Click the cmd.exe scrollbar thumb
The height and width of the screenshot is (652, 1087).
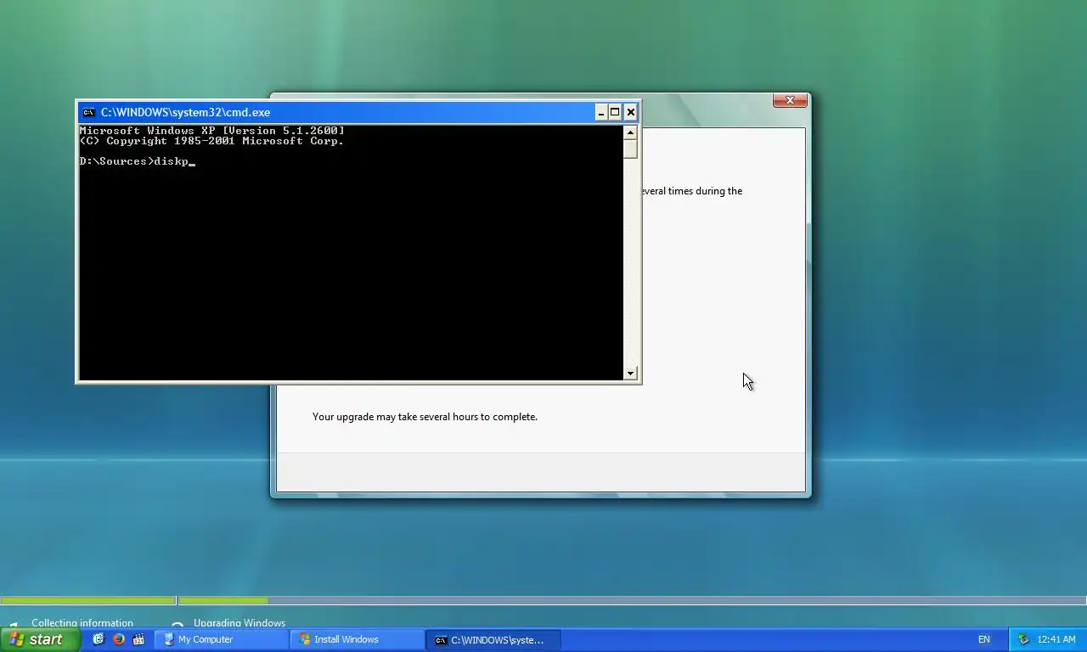point(630,149)
